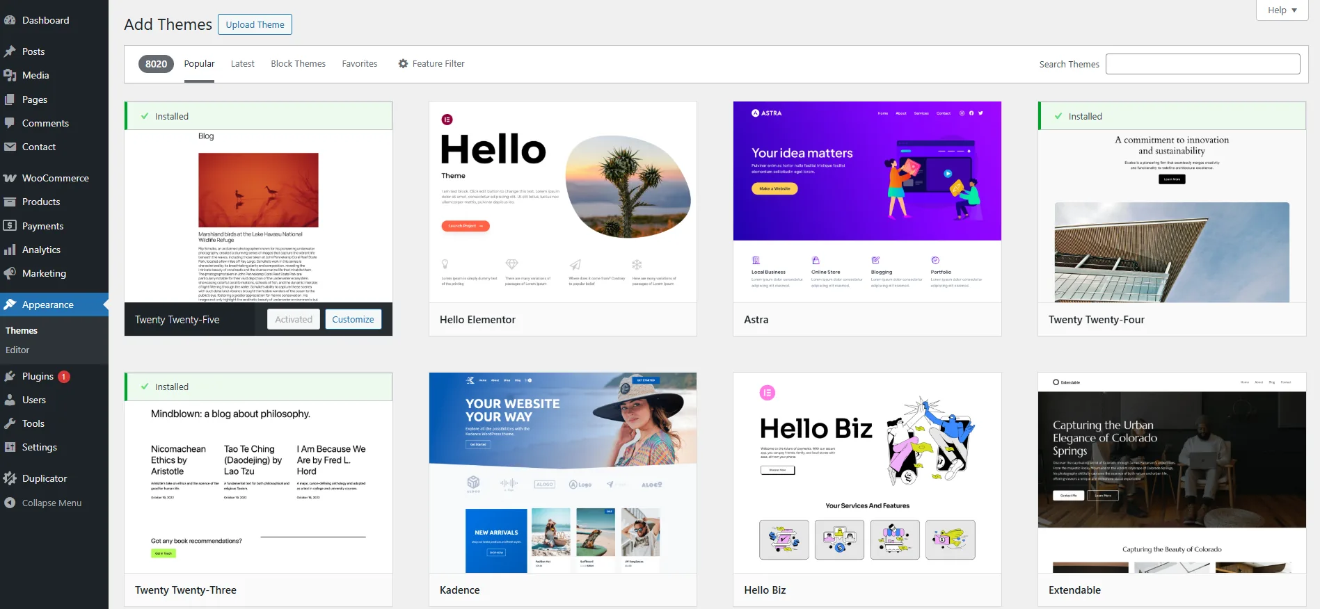
Task: Click the 8020 theme count badge
Action: pos(156,64)
